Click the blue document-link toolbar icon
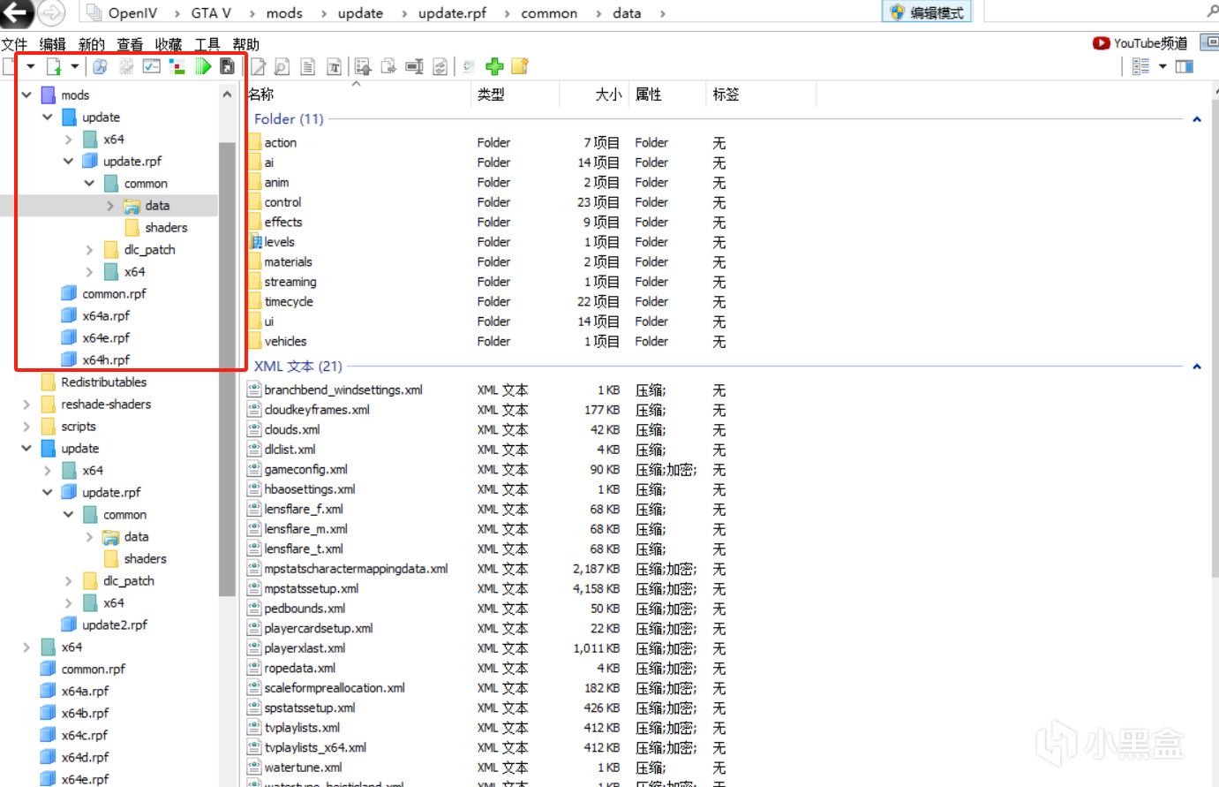 click(100, 66)
